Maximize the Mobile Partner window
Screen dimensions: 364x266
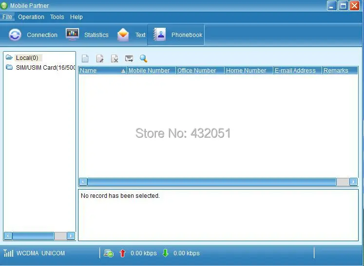[343, 5]
